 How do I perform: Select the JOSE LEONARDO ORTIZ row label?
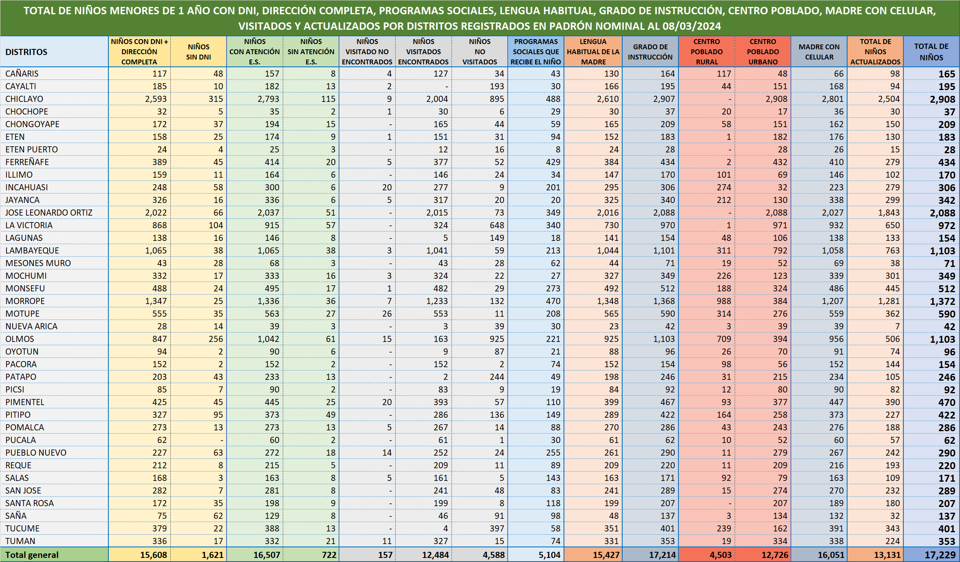click(49, 213)
